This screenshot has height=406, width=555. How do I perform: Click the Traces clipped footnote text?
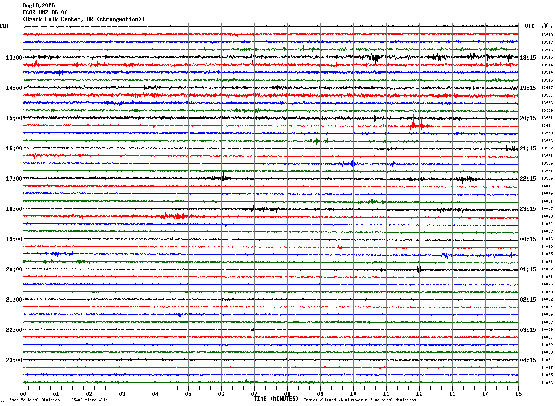(x=360, y=400)
